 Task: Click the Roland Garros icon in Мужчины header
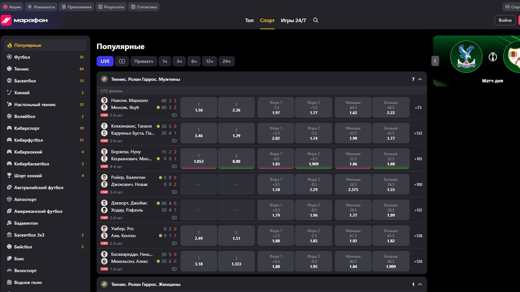tap(104, 79)
